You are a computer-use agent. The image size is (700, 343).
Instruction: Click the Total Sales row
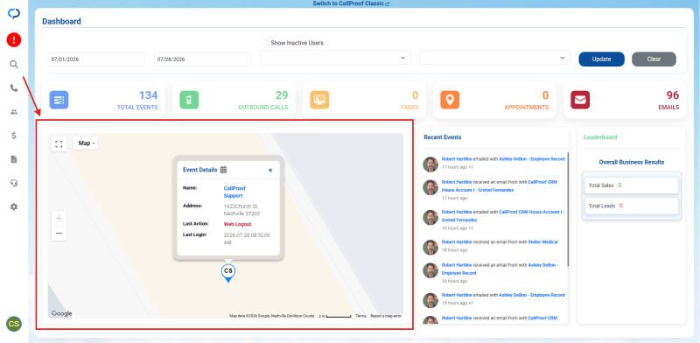[631, 185]
